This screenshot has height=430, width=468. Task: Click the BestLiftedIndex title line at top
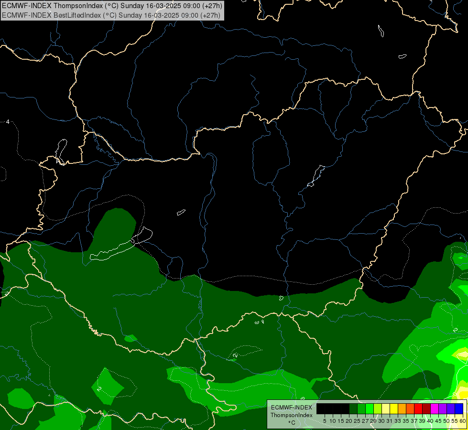pos(111,15)
